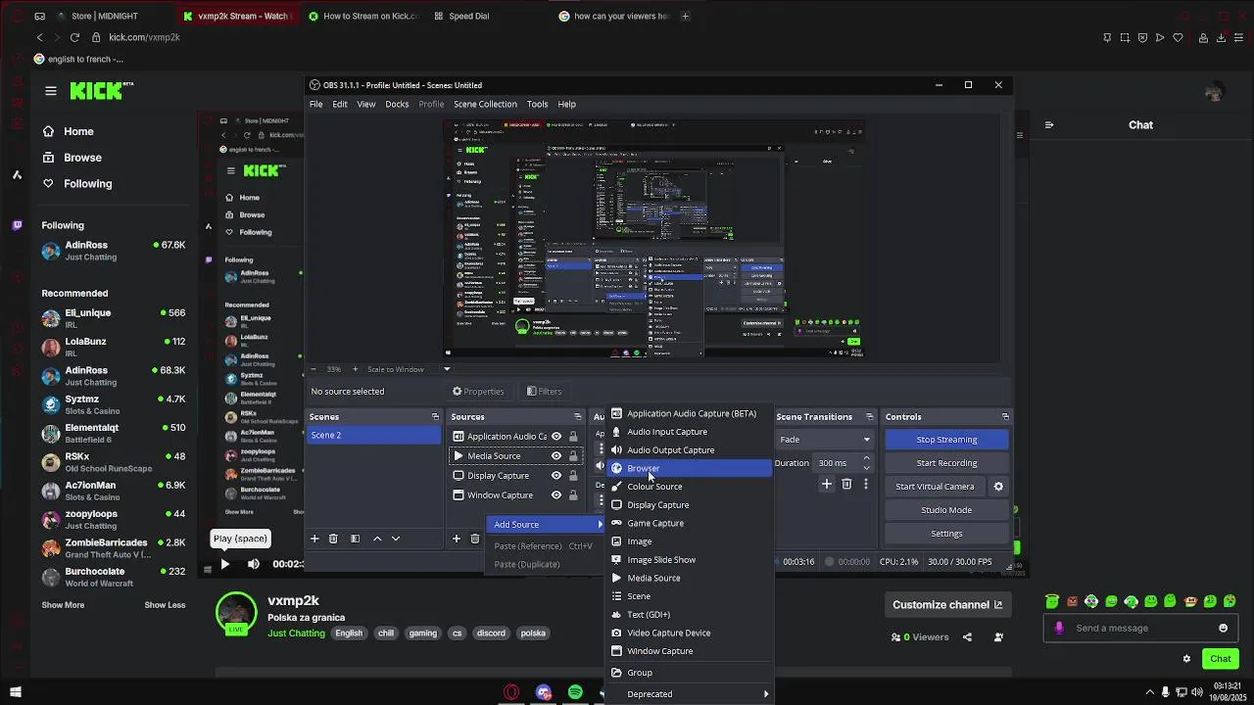
Task: Open OBS Settings from Controls
Action: pos(946,534)
